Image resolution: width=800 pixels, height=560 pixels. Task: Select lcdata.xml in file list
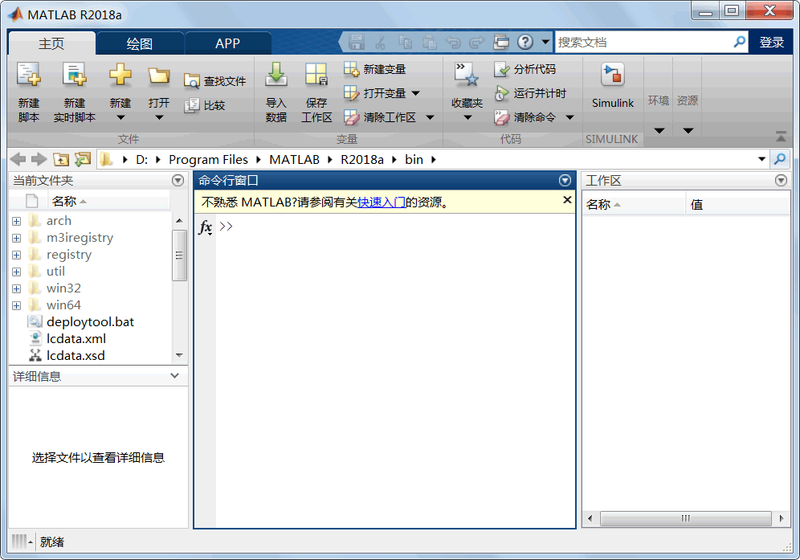click(76, 339)
